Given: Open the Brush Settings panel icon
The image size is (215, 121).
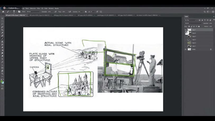Looking at the screenshot, I should pyautogui.click(x=19, y=12).
